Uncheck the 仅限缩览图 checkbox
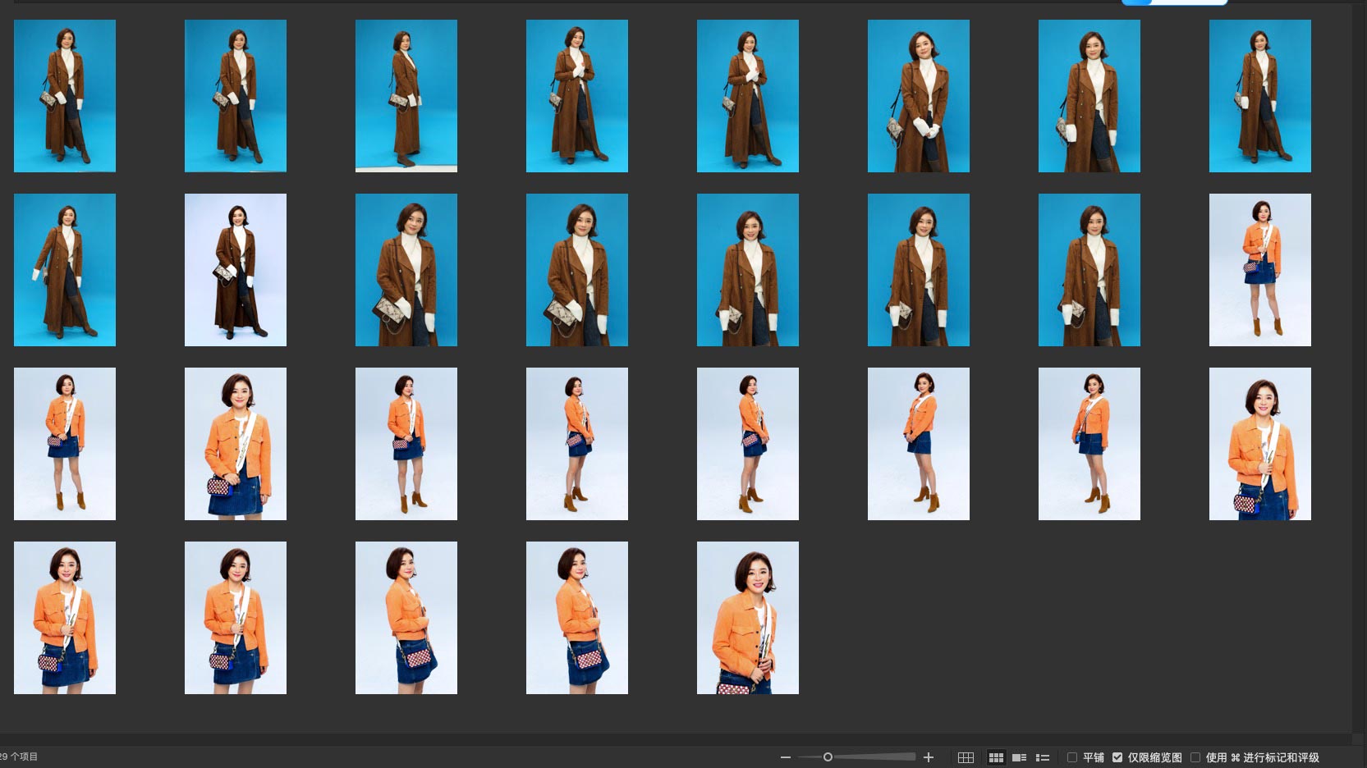 1117,757
